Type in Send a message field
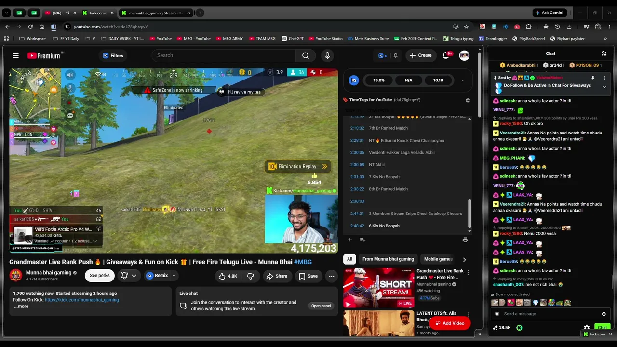617x347 pixels. tap(550, 314)
